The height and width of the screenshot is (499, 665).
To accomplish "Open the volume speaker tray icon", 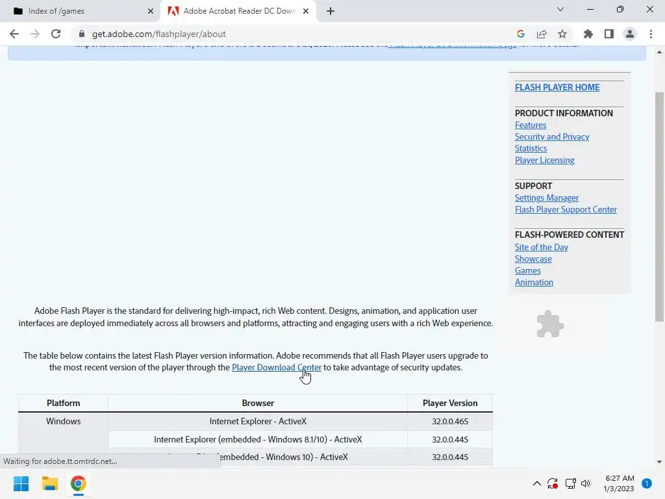I will pyautogui.click(x=586, y=483).
